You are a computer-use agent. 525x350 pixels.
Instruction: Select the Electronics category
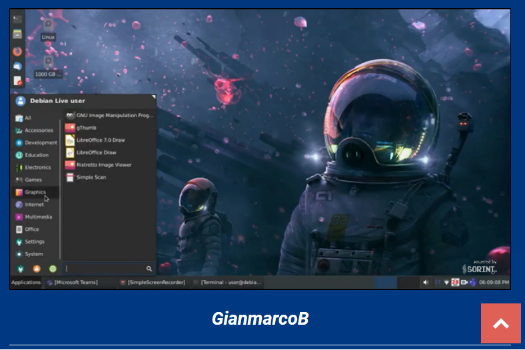(x=36, y=167)
